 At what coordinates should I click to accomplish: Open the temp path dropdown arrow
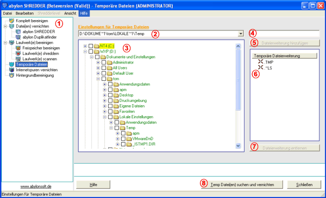point(241,34)
